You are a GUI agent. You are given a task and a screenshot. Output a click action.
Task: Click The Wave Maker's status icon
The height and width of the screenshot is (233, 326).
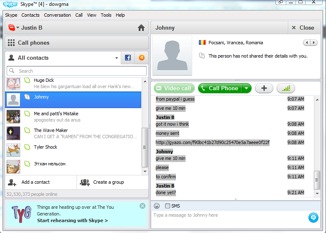coord(27,130)
